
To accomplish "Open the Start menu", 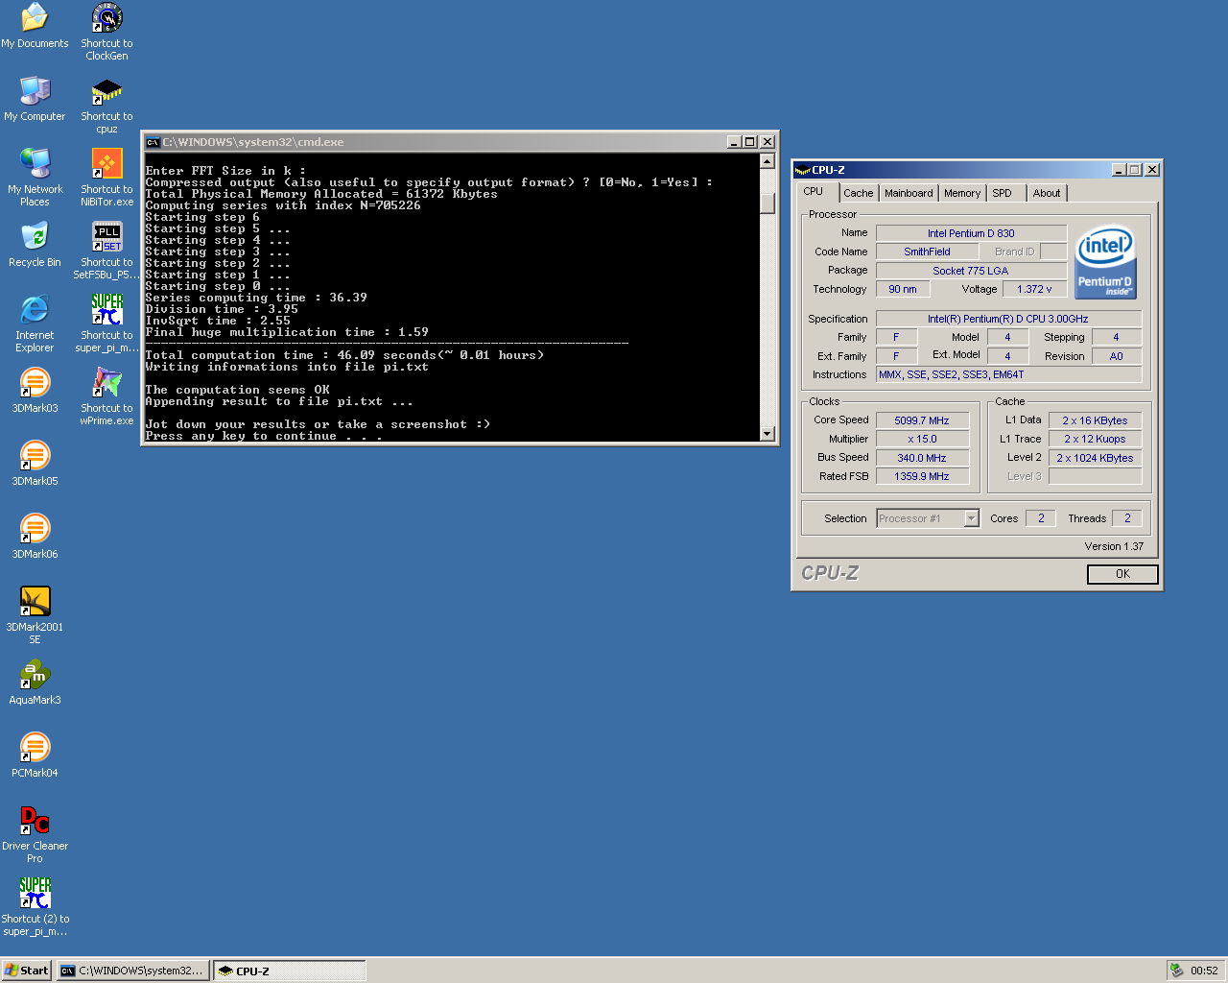I will click(x=27, y=971).
